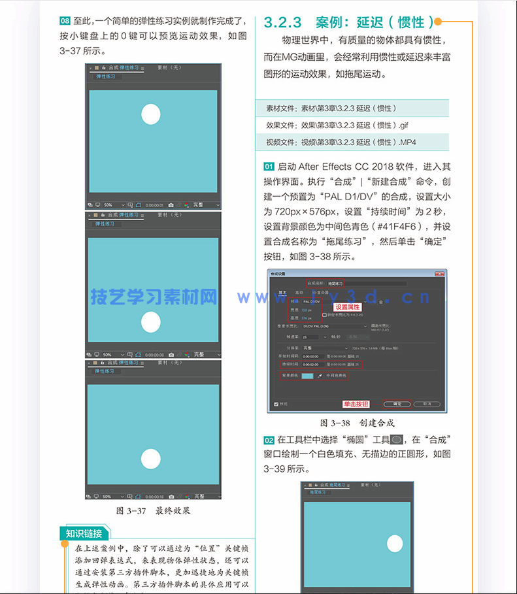Open the 50% magnification dropdown in the 0:00:00:01 viewer
Image resolution: width=517 pixels, height=594 pixels.
coord(114,205)
